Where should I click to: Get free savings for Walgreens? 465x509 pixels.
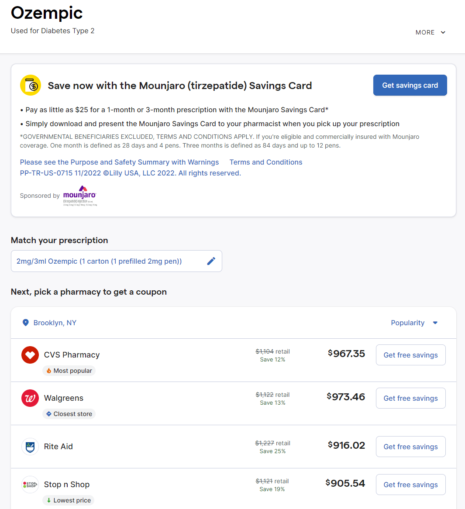click(x=410, y=398)
